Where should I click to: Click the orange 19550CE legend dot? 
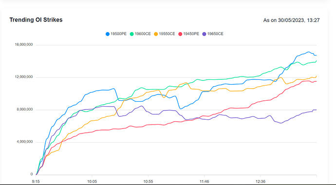(156, 34)
